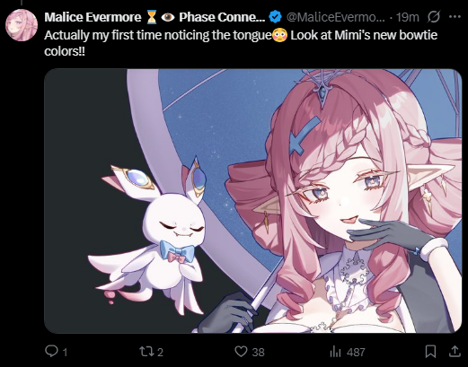Like the post with the heart icon

click(x=241, y=352)
